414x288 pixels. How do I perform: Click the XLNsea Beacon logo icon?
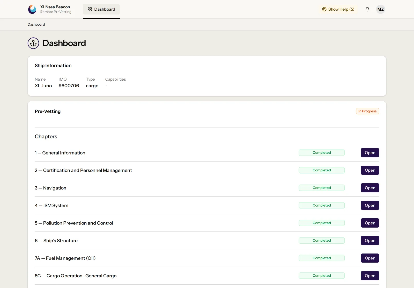coord(32,9)
